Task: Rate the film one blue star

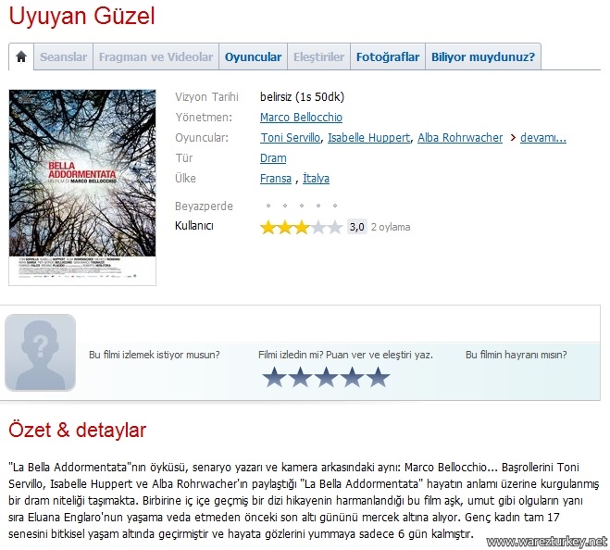Action: tap(274, 377)
